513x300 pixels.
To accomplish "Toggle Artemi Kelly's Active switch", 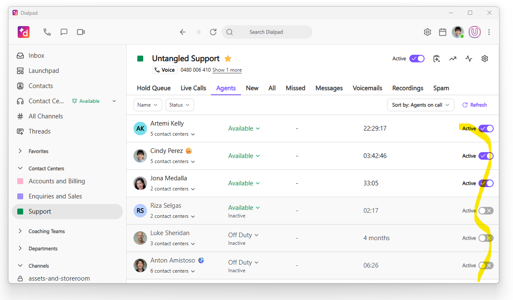I will click(x=486, y=129).
